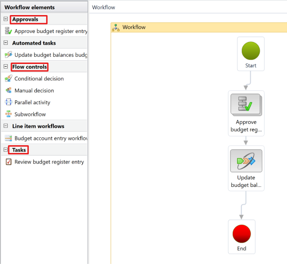Select the Conditional decision icon
Viewport: 287px width, 264px height.
click(8, 79)
